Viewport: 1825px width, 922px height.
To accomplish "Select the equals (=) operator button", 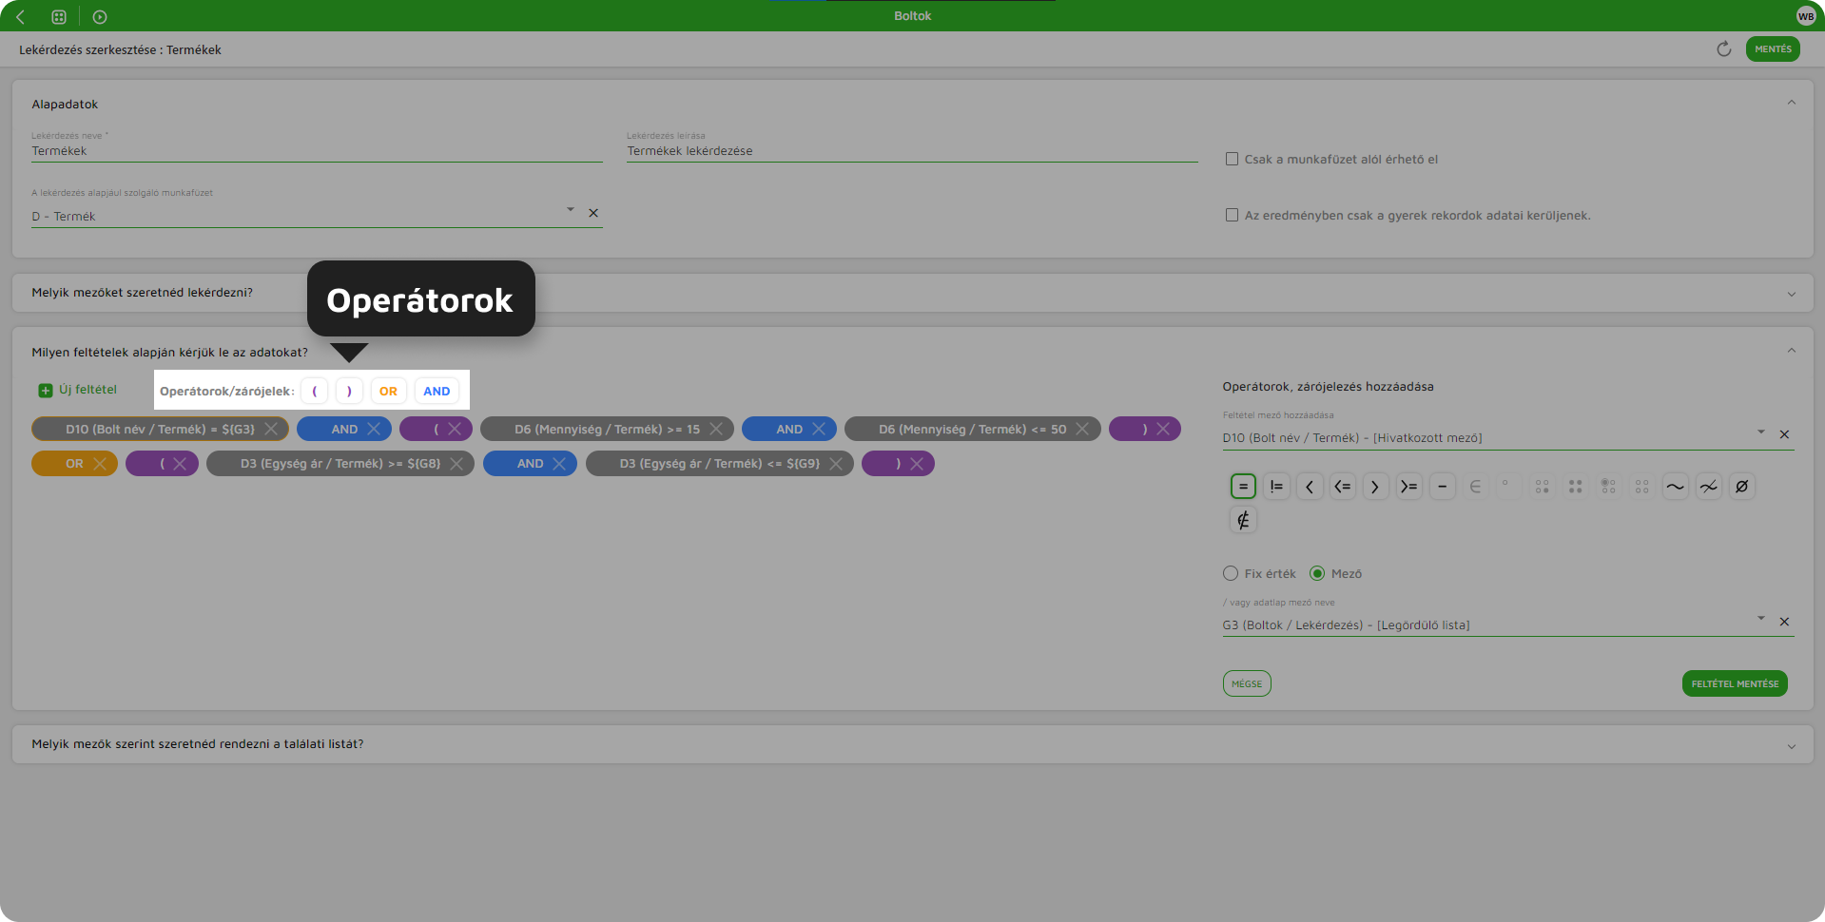I will tap(1243, 487).
